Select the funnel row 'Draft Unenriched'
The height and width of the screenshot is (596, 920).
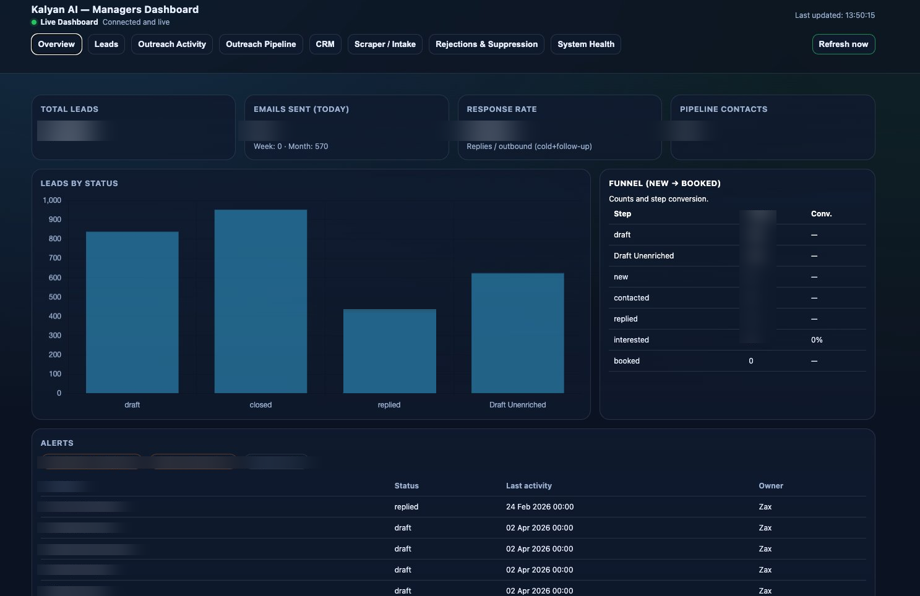point(737,256)
